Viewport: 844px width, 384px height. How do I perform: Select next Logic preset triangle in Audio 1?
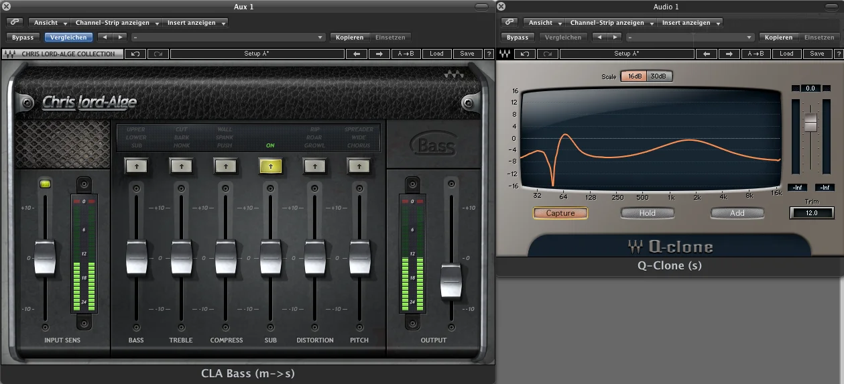click(614, 37)
